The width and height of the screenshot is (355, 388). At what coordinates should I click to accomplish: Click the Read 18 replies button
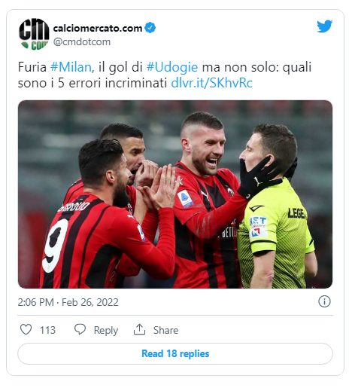pyautogui.click(x=175, y=353)
